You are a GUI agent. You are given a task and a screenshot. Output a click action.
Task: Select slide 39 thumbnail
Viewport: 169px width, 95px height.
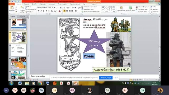(x=19, y=50)
